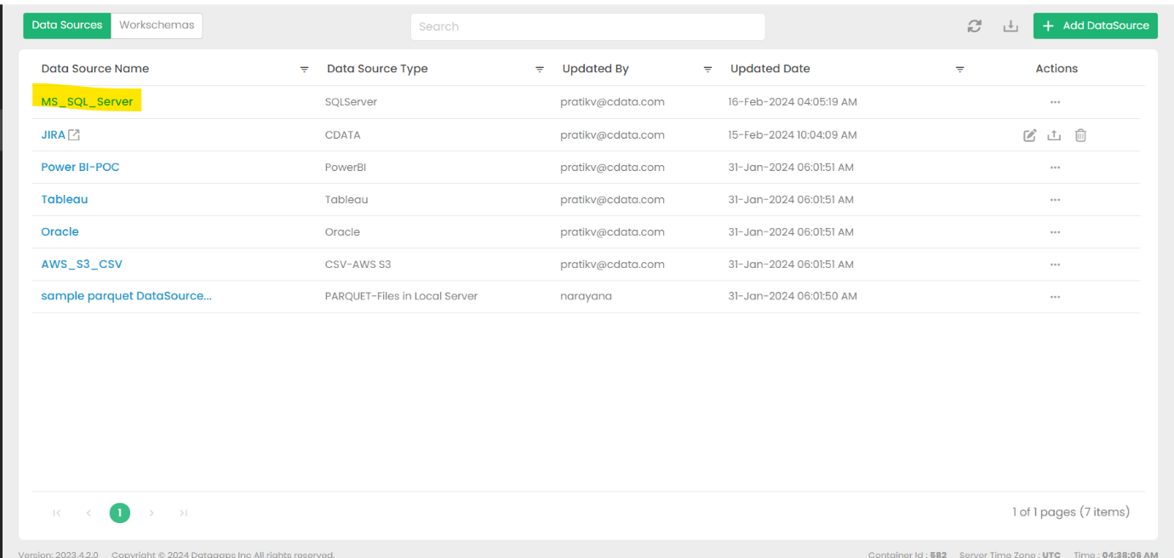
Task: Click the refresh icon in the top toolbar
Action: coord(974,26)
